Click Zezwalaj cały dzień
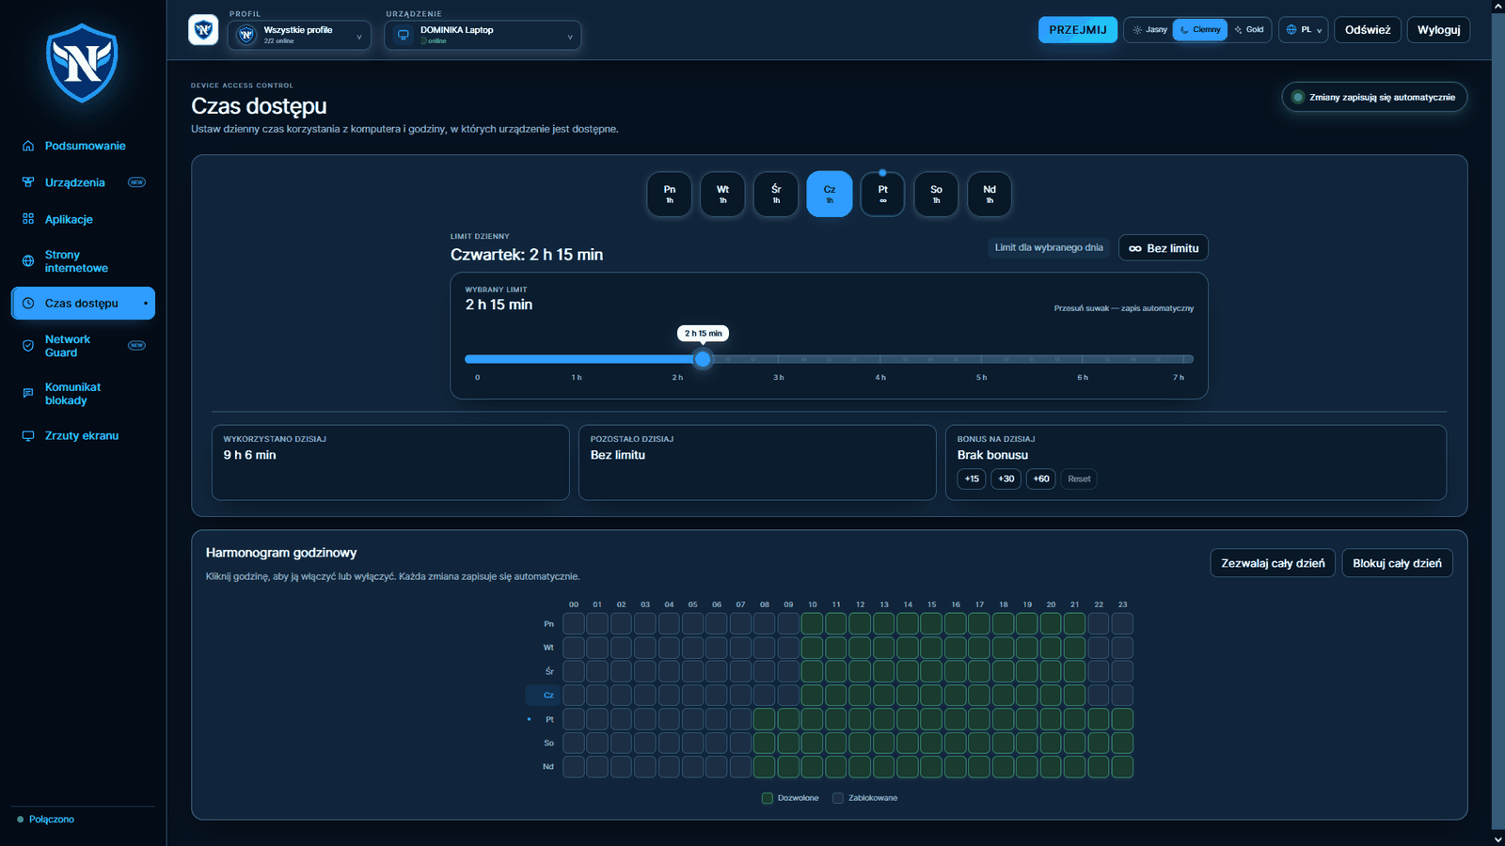Image resolution: width=1505 pixels, height=846 pixels. click(x=1273, y=563)
